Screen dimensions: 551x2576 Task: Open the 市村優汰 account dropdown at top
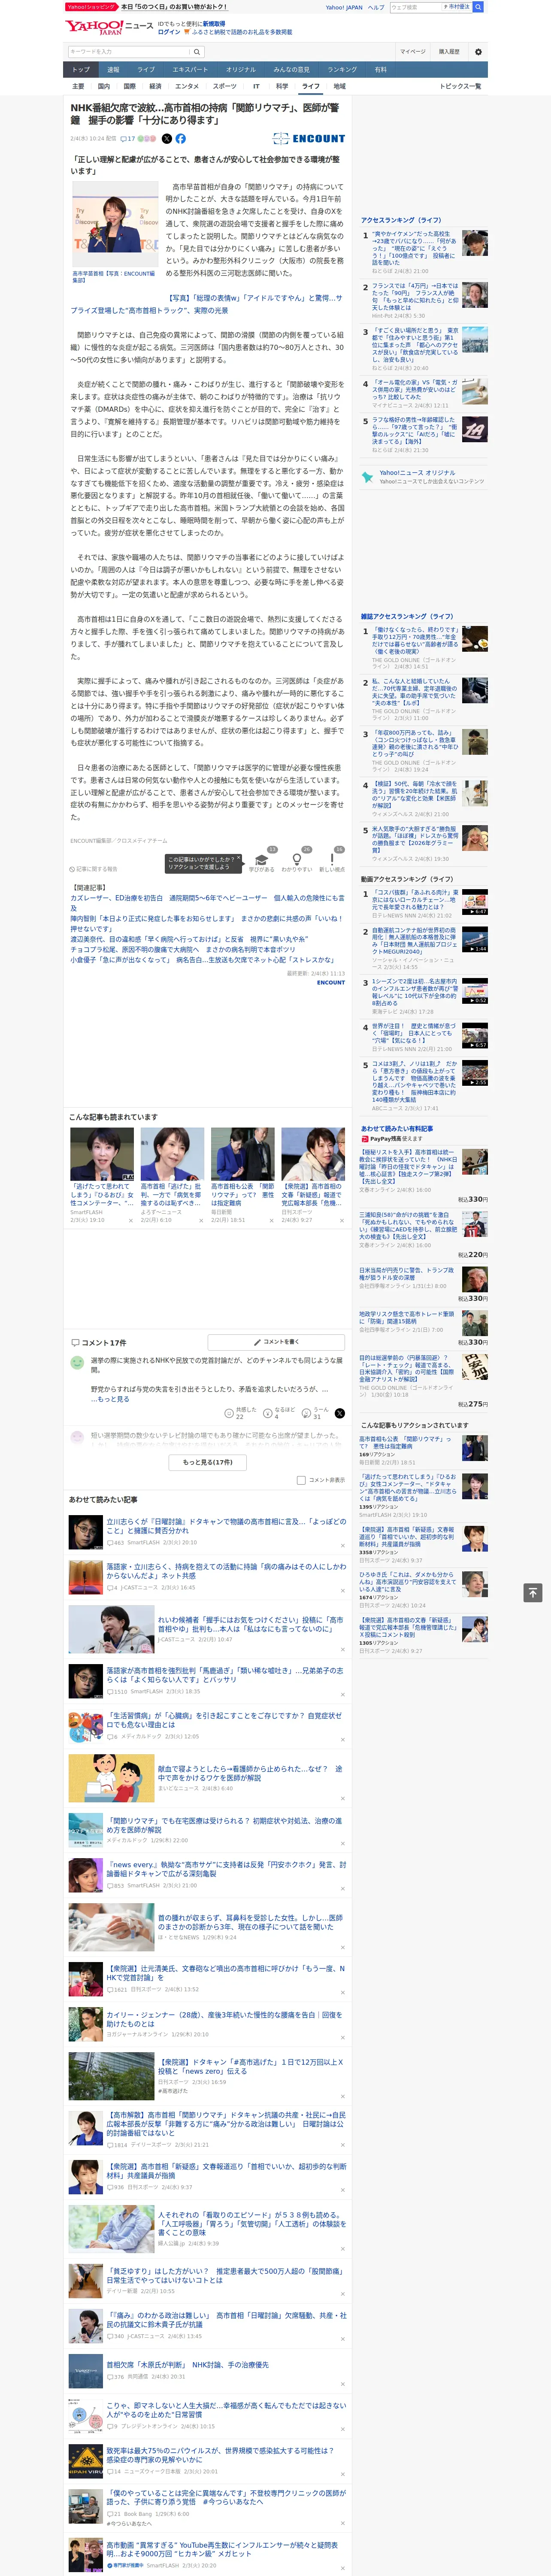click(456, 7)
